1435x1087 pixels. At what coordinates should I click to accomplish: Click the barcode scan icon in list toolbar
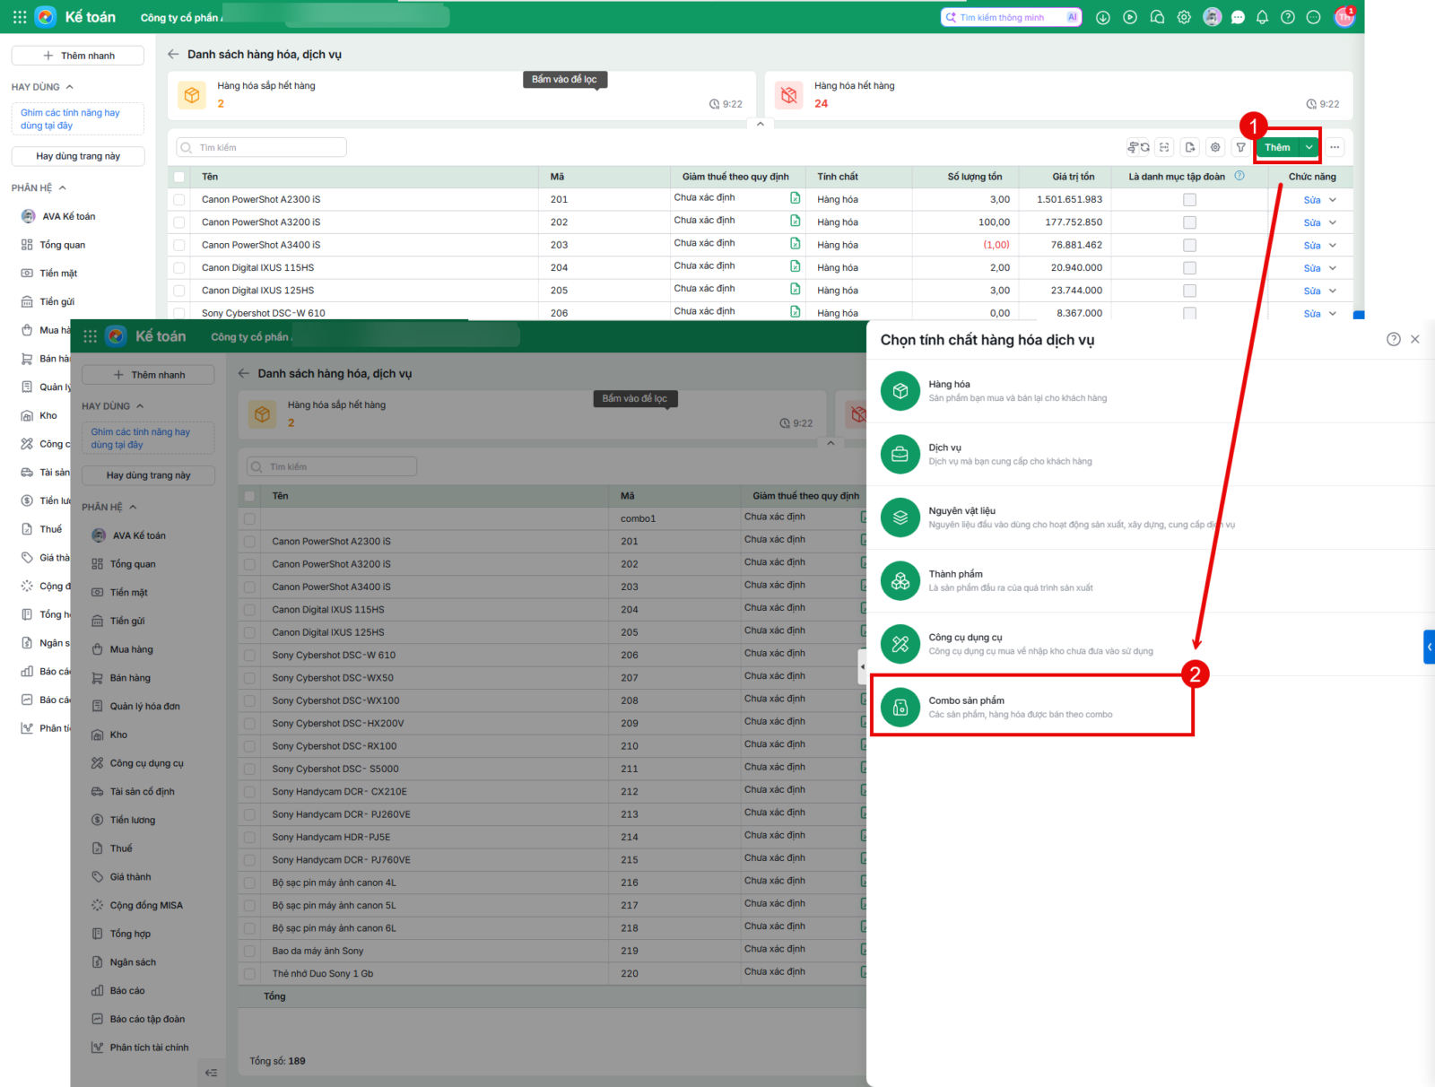[x=1164, y=147]
